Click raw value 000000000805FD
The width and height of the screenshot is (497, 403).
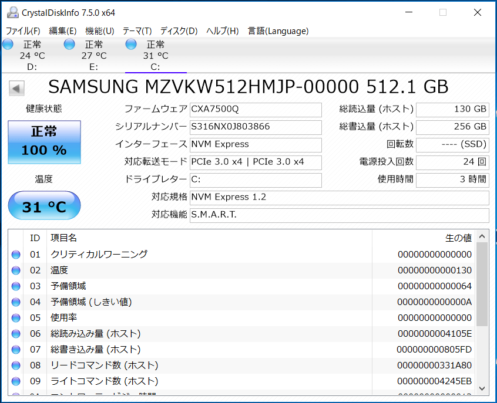(434, 350)
